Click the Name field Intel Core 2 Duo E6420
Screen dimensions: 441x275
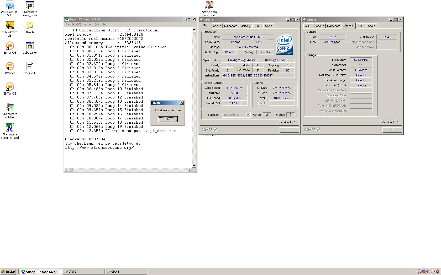[248, 37]
